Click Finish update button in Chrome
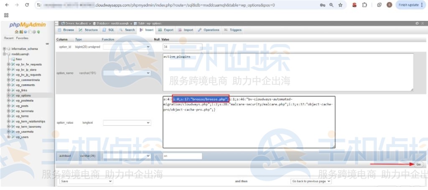The height and width of the screenshot is (190, 428). click(x=411, y=5)
